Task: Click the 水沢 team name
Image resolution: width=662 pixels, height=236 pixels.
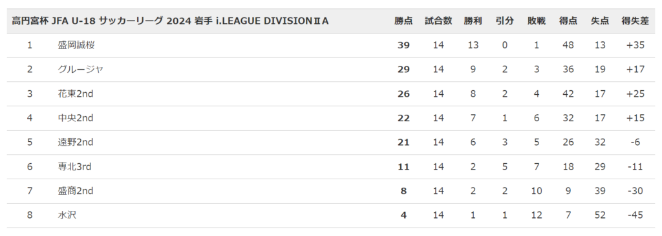Action: [67, 215]
